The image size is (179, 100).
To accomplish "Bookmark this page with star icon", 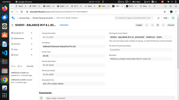I will (165, 12).
